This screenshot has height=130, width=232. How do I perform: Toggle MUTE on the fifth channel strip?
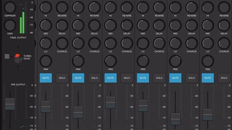[x=175, y=78]
